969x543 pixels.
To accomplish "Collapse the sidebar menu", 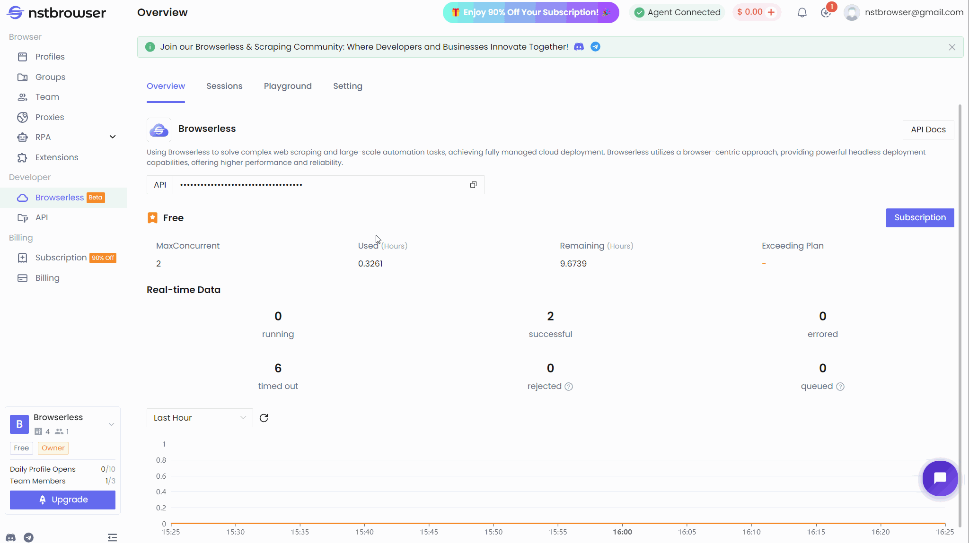I will coord(112,538).
